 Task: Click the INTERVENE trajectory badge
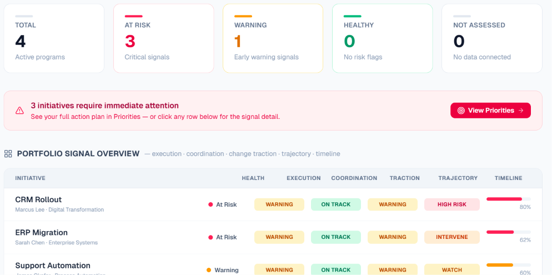452,237
